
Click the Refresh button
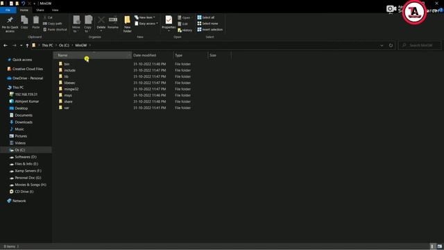pyautogui.click(x=391, y=45)
